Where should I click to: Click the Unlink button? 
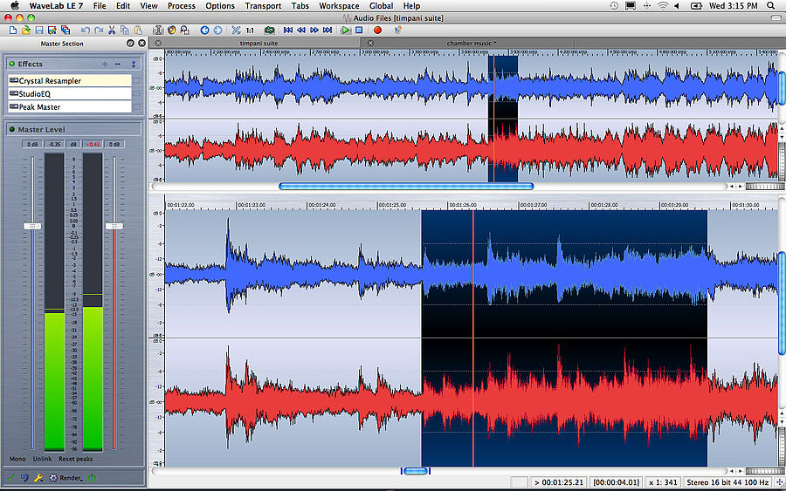point(43,459)
